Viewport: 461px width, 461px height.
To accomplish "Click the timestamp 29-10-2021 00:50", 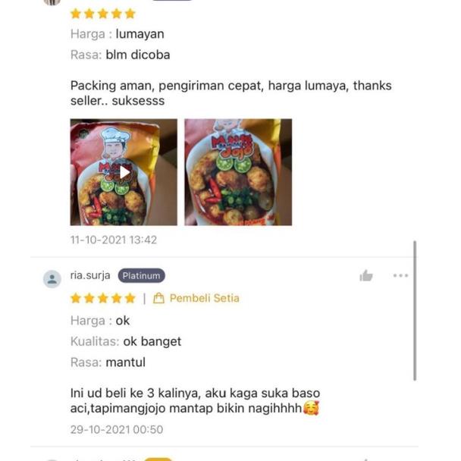I will coord(117,430).
